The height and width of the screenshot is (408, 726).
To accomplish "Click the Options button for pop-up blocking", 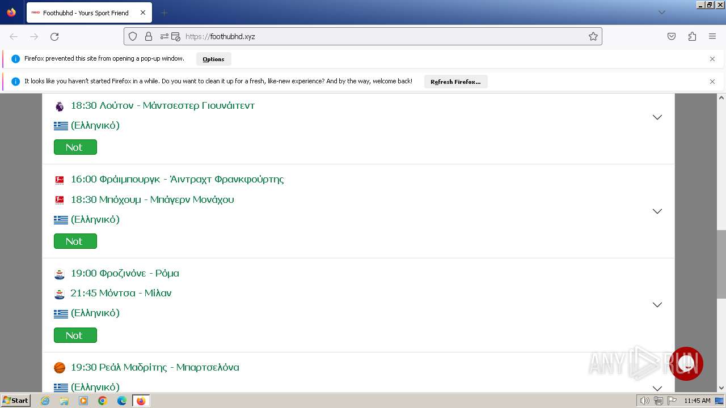I will (214, 59).
